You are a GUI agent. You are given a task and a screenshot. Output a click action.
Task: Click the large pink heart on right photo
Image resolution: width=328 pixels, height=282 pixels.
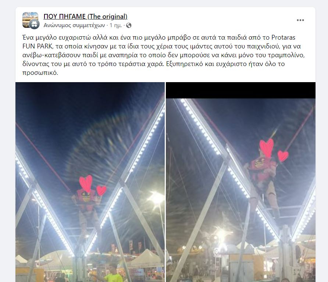coord(267,148)
